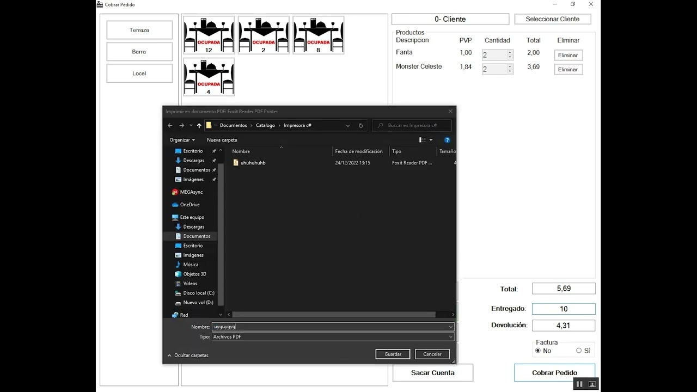Click the Entregado amount field
The height and width of the screenshot is (392, 697).
point(564,309)
